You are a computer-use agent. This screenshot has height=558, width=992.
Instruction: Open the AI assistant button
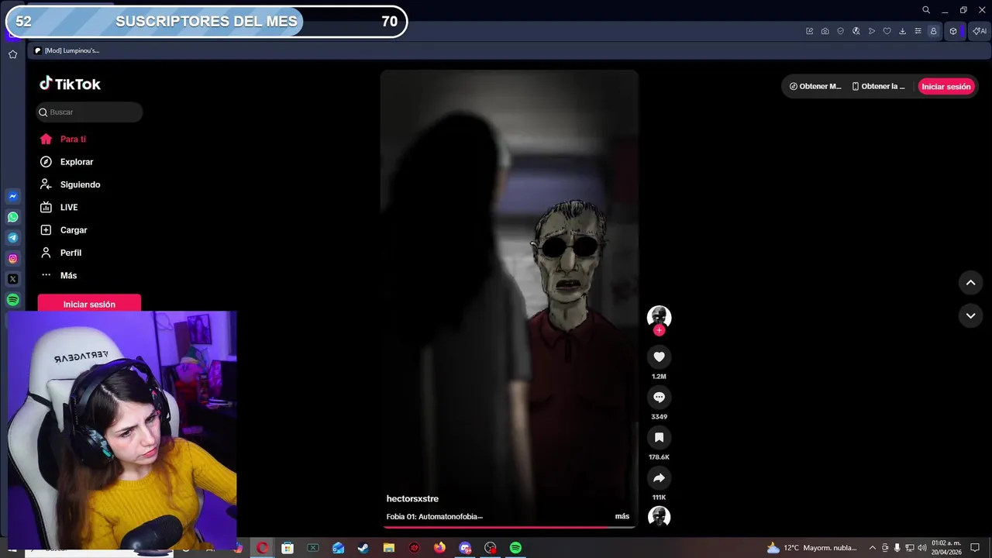pyautogui.click(x=979, y=31)
